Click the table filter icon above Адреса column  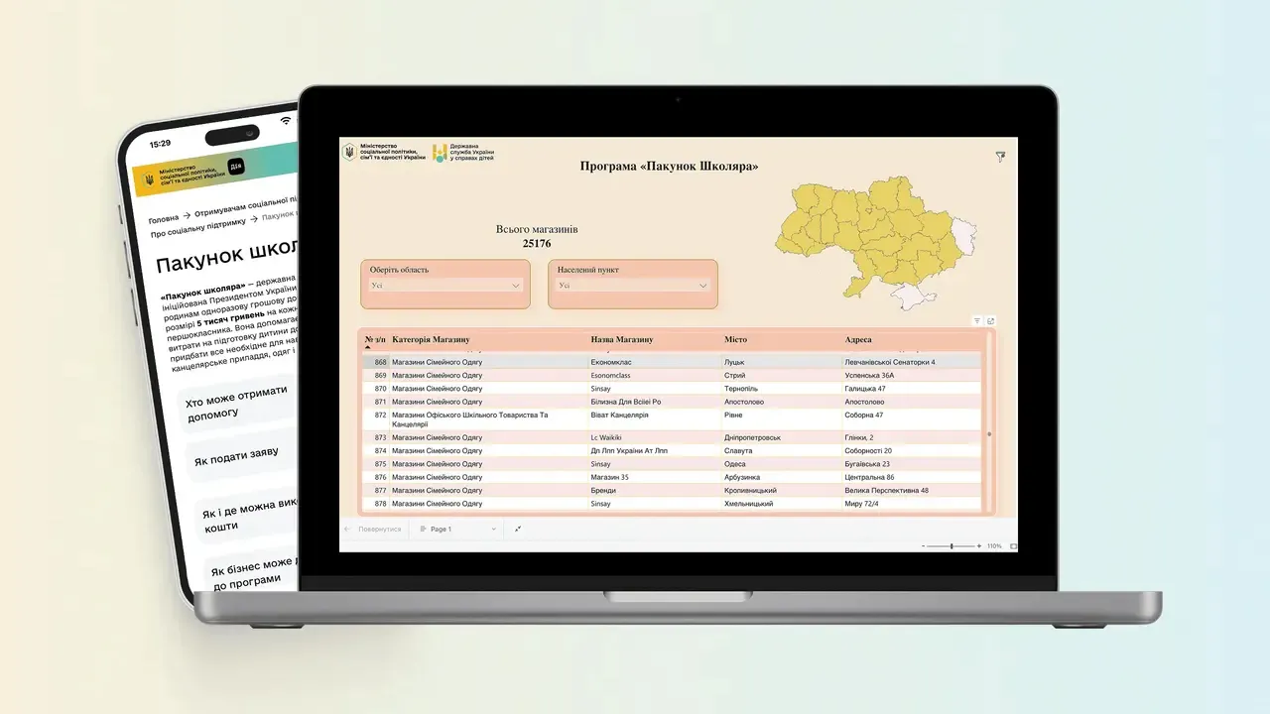[x=976, y=321]
